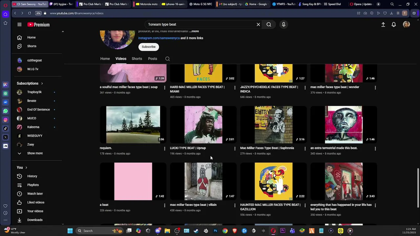Open End Of Sentence subscription
Image resolution: width=420 pixels, height=236 pixels.
(x=38, y=110)
